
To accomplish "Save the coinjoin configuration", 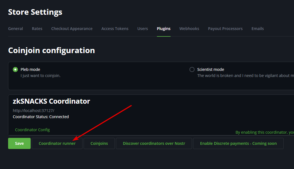I will coord(19,143).
